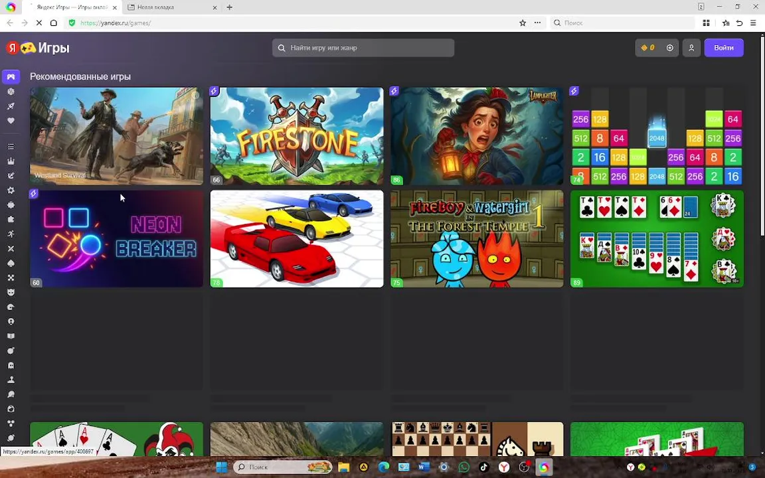Select the crossed swords category icon
Screen dimensions: 765x478
point(11,248)
